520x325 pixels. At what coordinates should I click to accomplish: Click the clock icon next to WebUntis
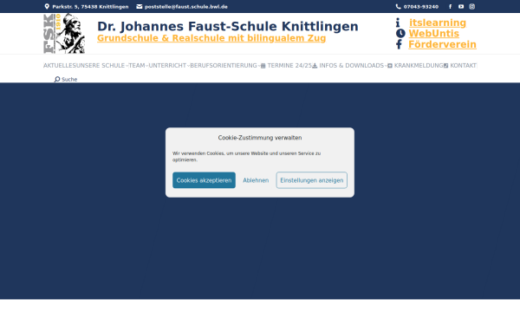click(x=400, y=34)
